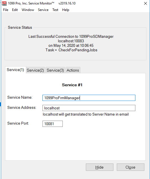The image size is (150, 179).
Task: Open the Service menu
Action: 43,10
